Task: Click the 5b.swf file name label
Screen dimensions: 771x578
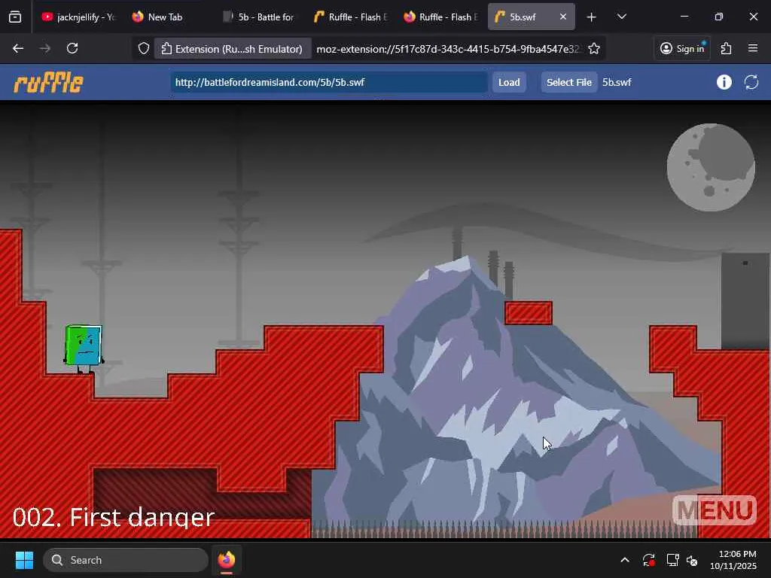Action: [x=617, y=82]
